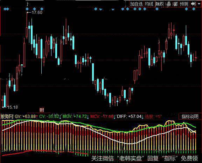Screen dimensions: 202x163
Task: Click the leftmost double diamond event marker
Action: click(x=6, y=9)
